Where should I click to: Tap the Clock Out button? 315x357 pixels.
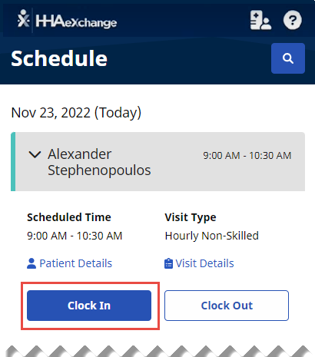(x=227, y=306)
